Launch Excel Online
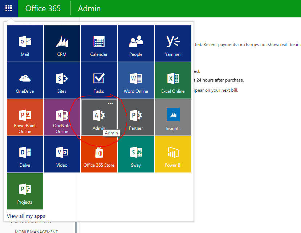The image size is (301, 233). click(x=173, y=80)
